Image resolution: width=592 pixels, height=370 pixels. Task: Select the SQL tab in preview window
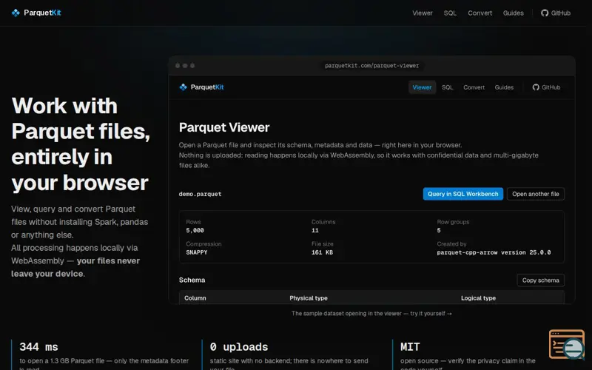tap(448, 87)
